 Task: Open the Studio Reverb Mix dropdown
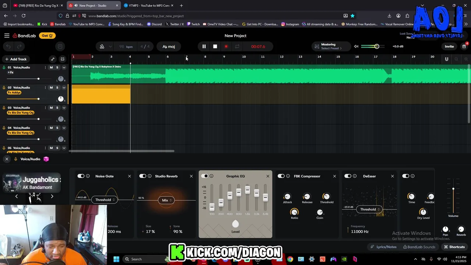pos(166,200)
